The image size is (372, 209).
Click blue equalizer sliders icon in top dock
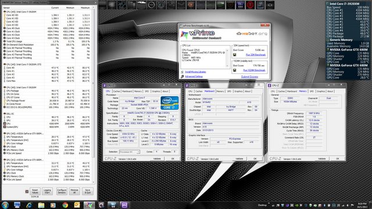[240, 5]
